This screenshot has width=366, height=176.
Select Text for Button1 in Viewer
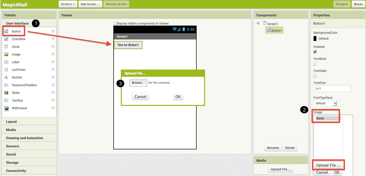[x=128, y=45]
